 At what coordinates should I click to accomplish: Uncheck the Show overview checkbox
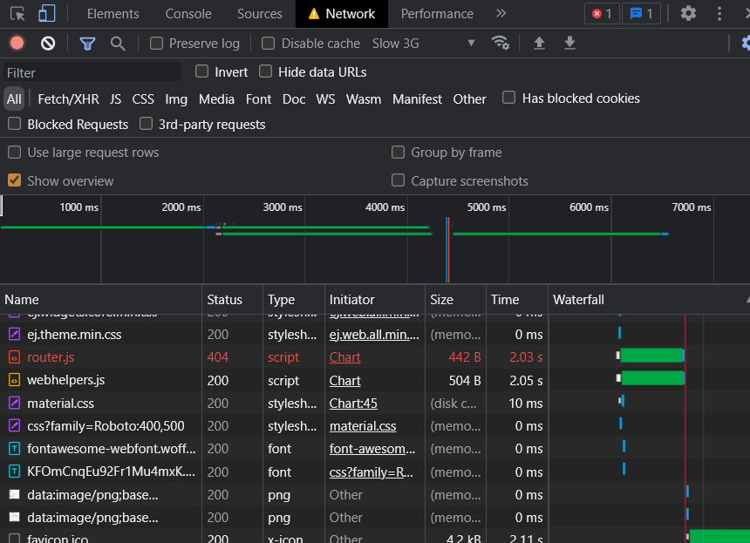click(15, 180)
